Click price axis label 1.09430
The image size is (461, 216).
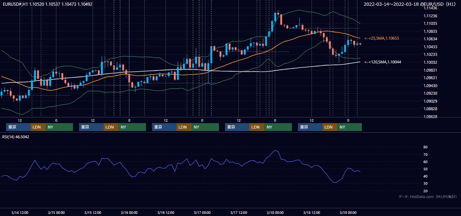point(430,86)
